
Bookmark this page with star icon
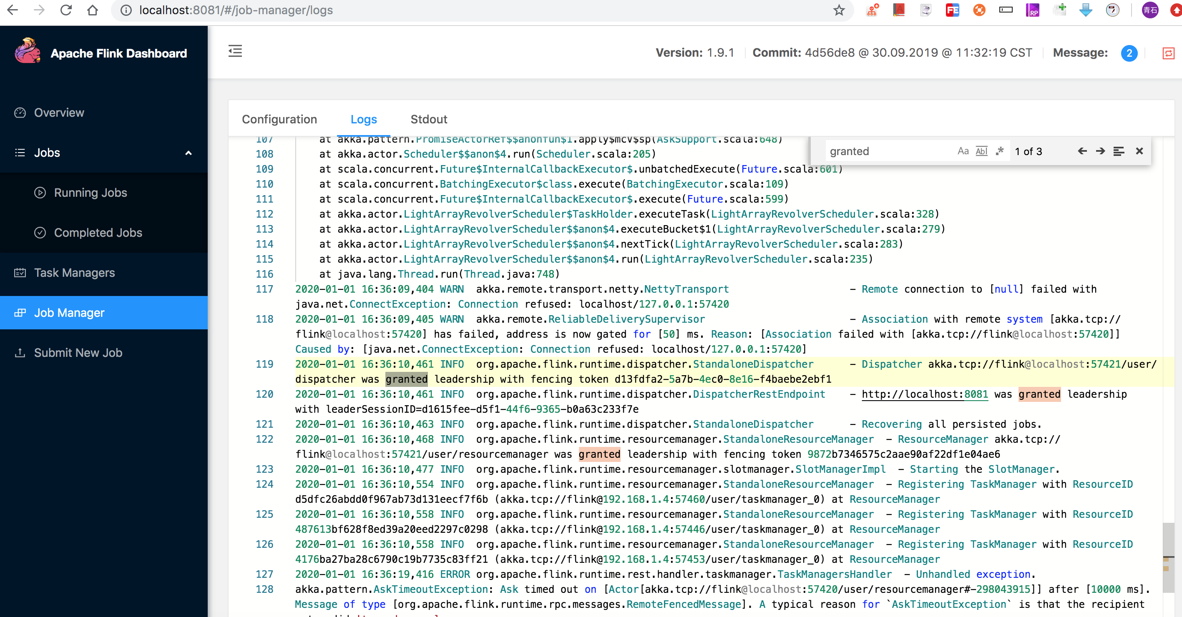point(839,10)
